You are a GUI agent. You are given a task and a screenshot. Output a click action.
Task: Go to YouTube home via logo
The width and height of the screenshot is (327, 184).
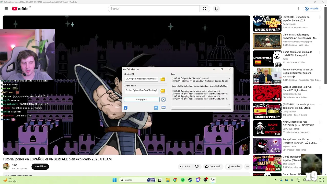20,9
